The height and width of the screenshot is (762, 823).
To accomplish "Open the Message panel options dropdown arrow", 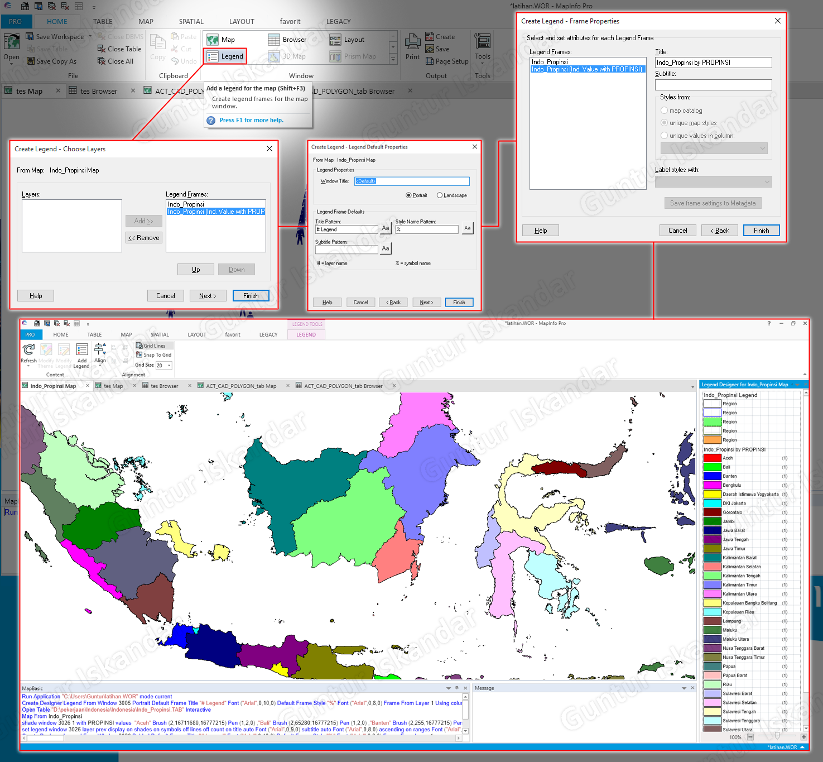I will [x=684, y=688].
